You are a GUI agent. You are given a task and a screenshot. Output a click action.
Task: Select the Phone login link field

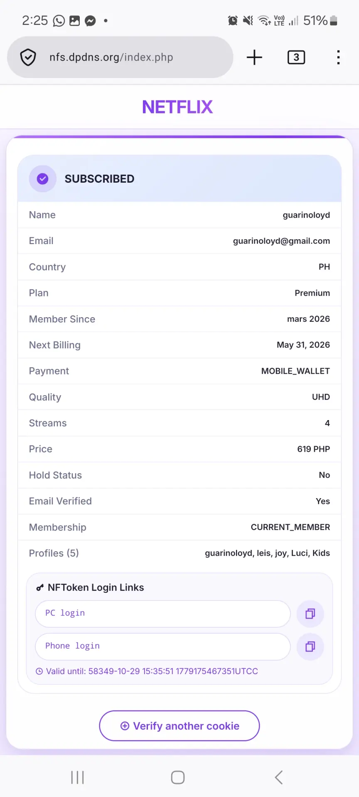(x=163, y=646)
